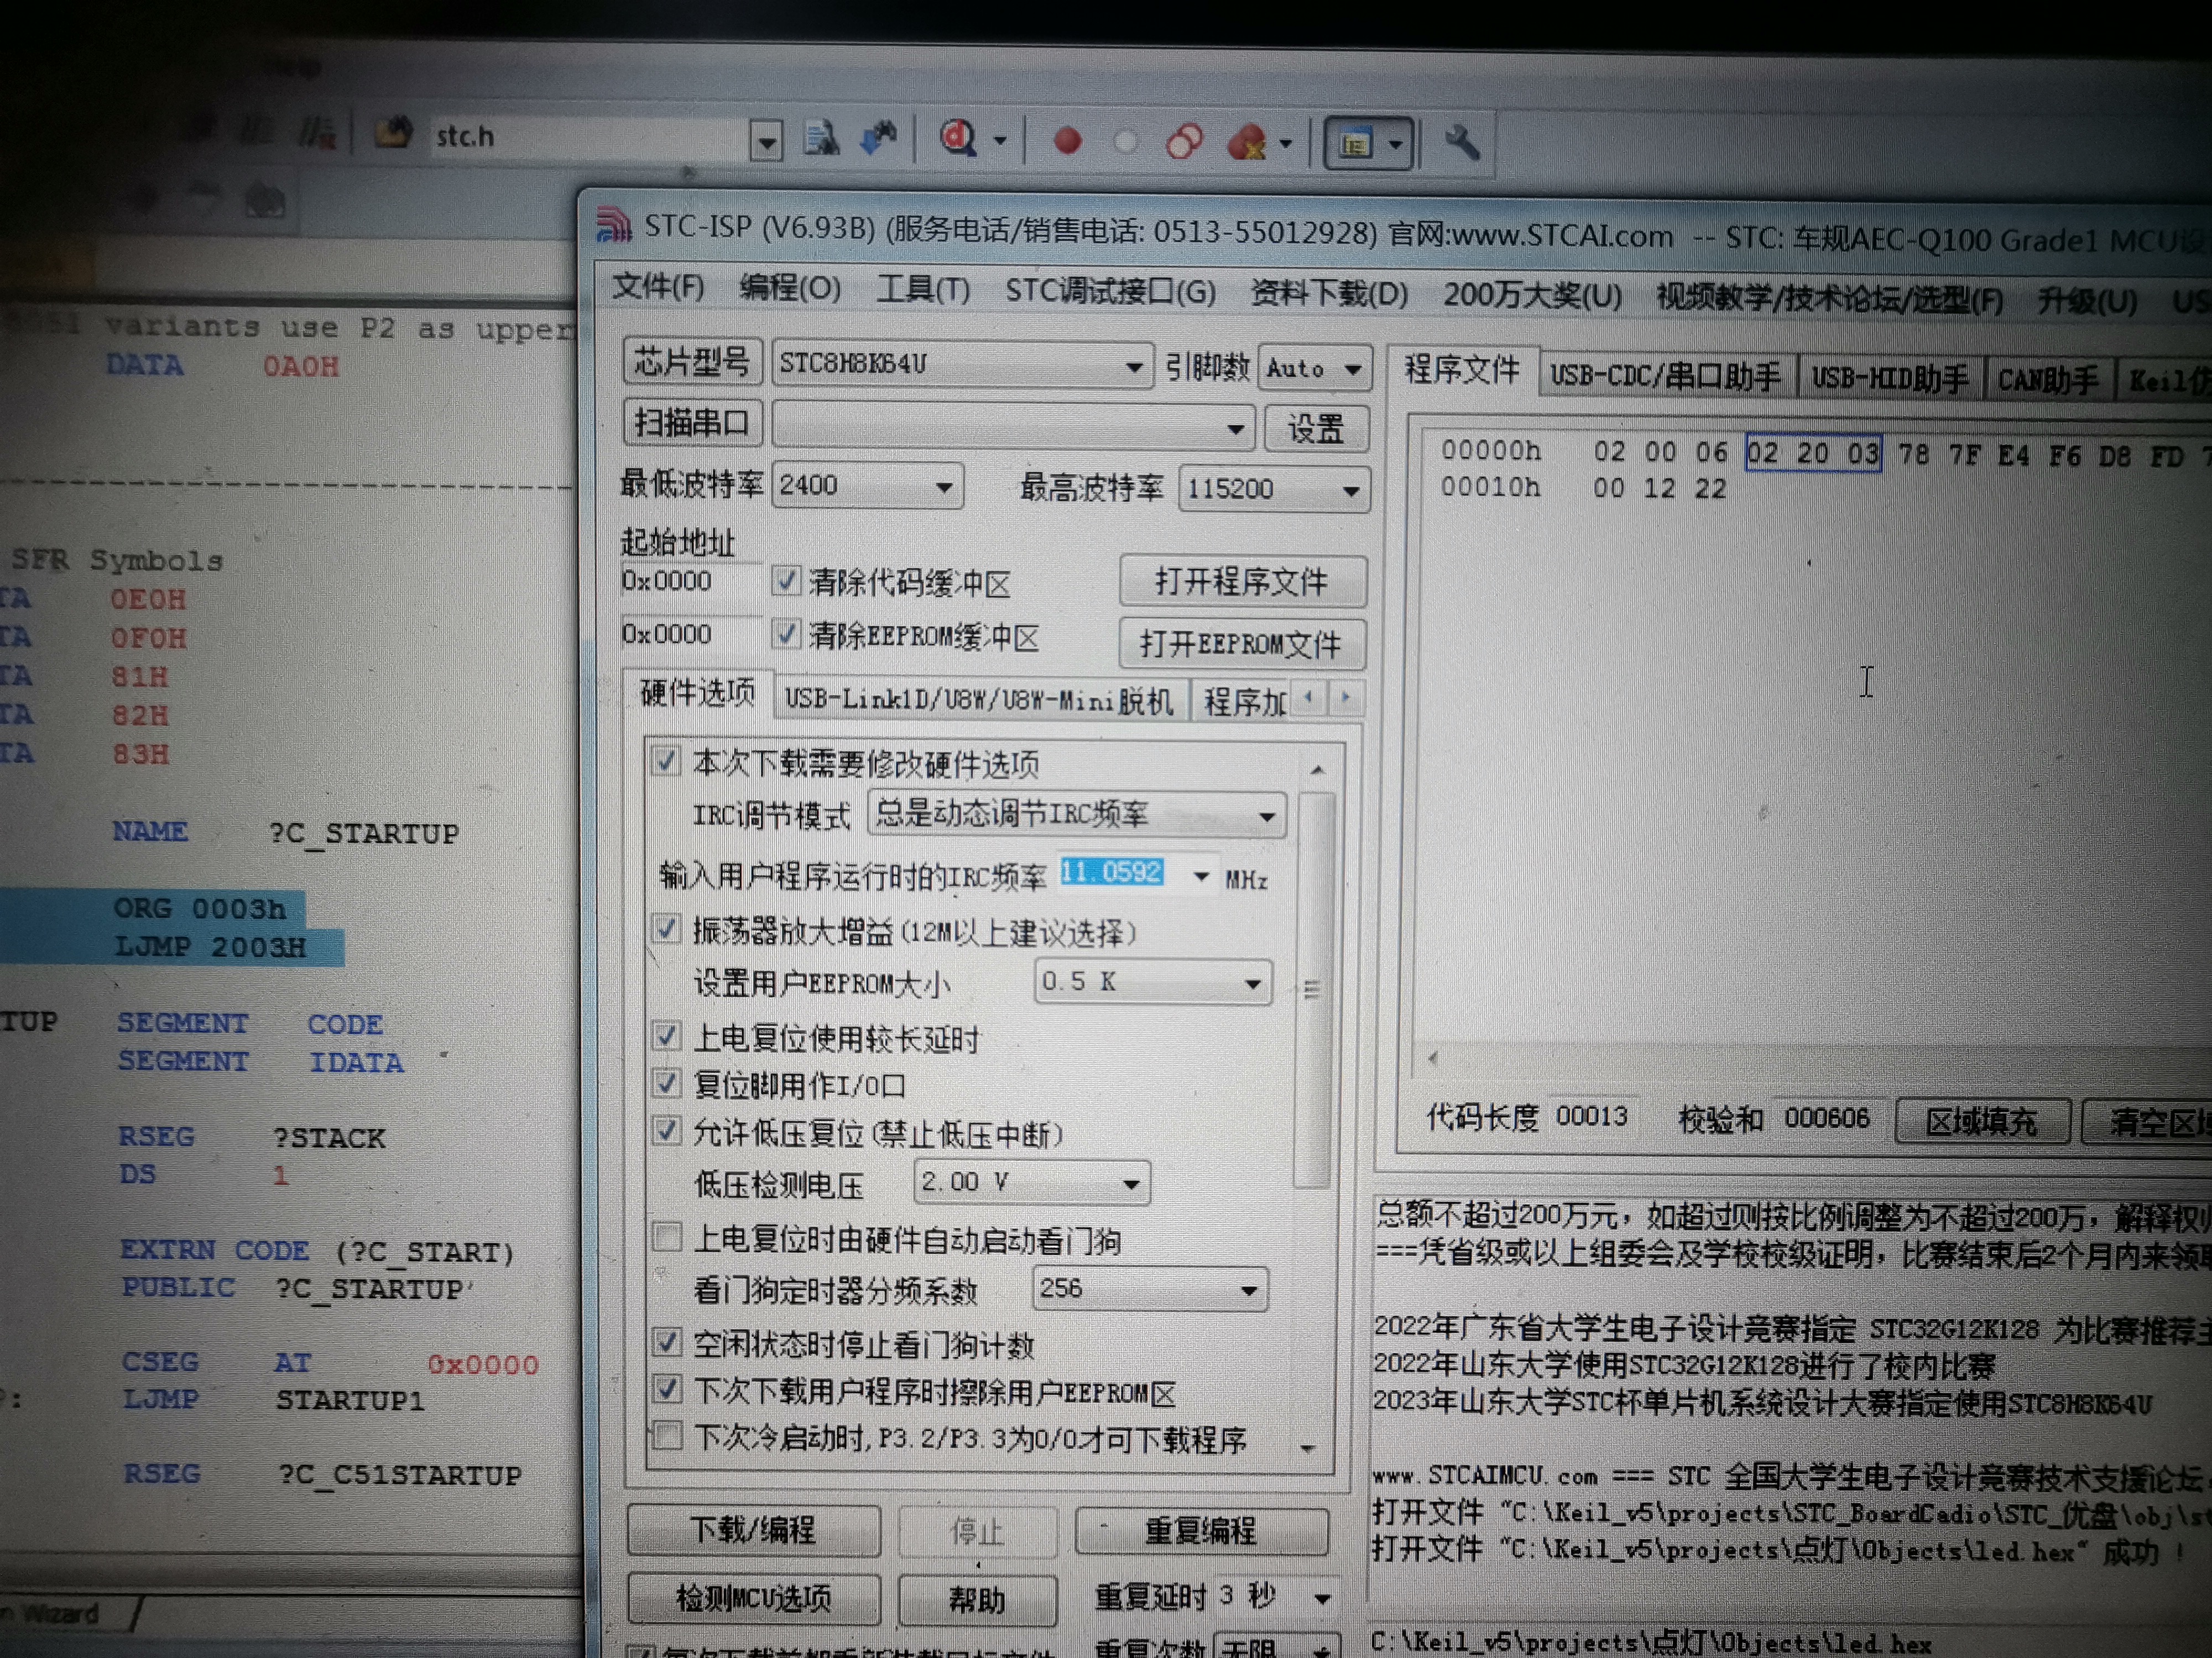This screenshot has height=1658, width=2212.
Task: Open the chip model STC8H8K64U dropdown
Action: coord(1134,367)
